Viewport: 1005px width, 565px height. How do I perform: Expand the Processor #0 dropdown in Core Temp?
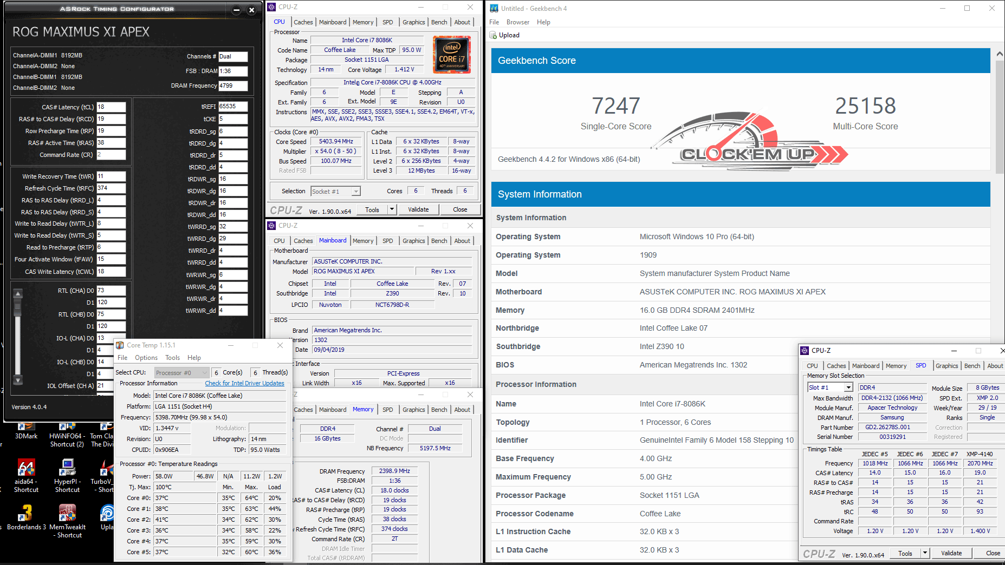(204, 373)
